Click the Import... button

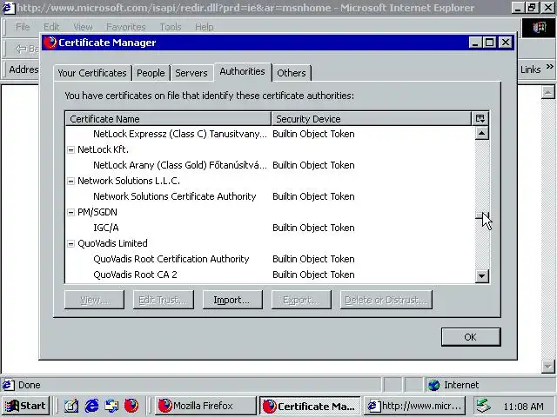click(x=232, y=300)
